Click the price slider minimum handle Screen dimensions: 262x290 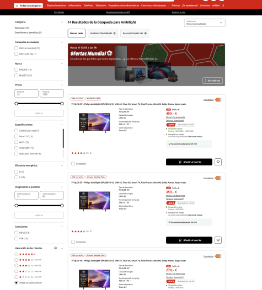17,104
